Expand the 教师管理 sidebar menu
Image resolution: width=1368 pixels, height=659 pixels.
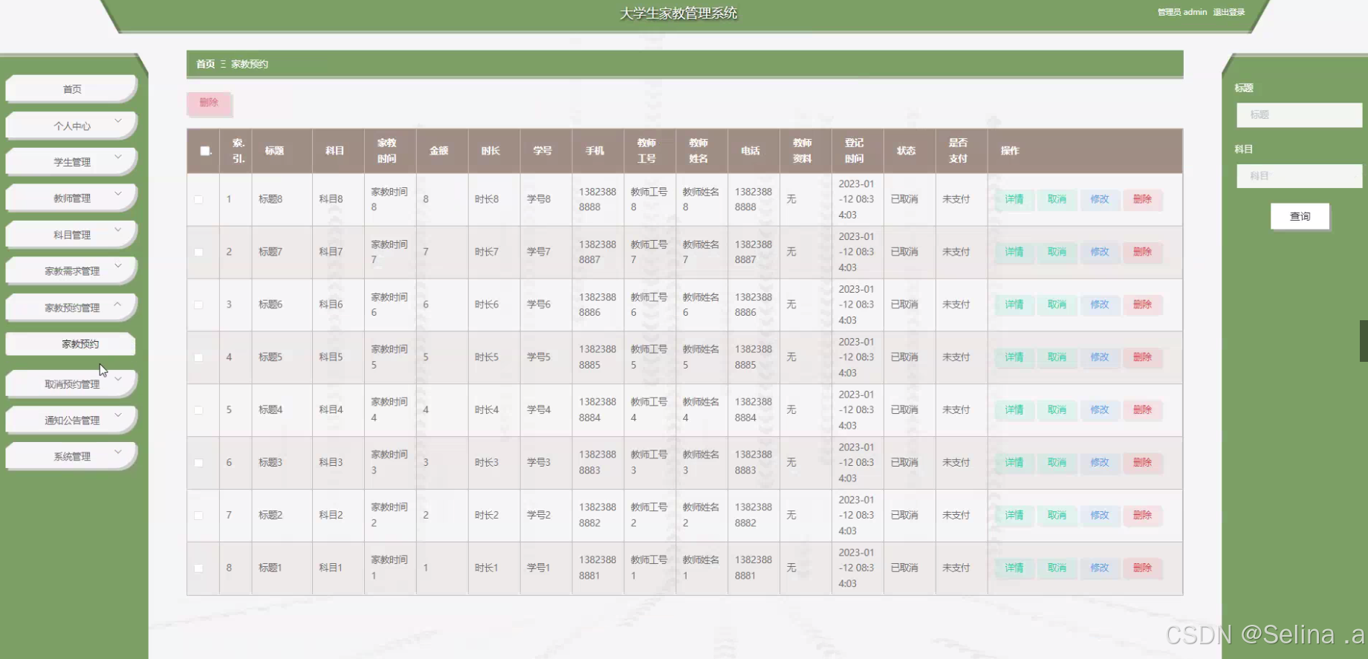point(71,198)
